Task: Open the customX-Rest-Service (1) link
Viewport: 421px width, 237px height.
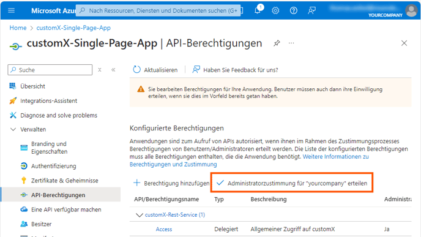Action: (175, 215)
